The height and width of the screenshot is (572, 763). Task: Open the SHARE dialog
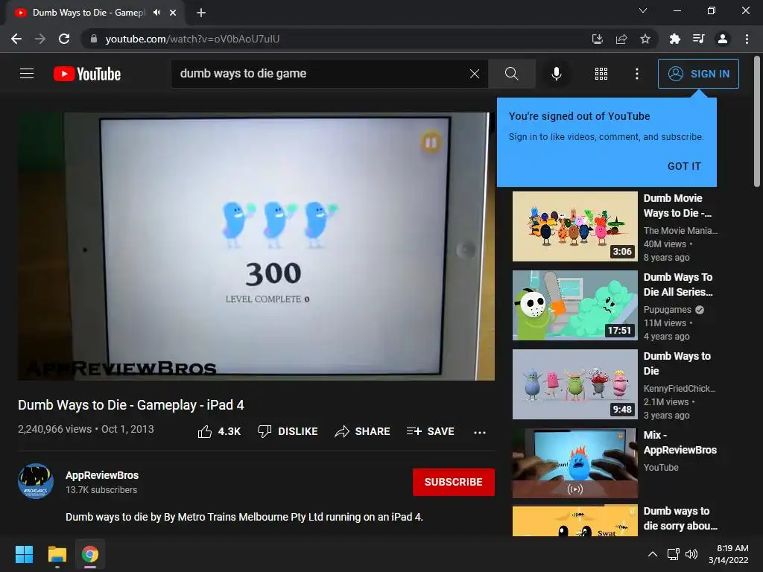[x=363, y=431]
